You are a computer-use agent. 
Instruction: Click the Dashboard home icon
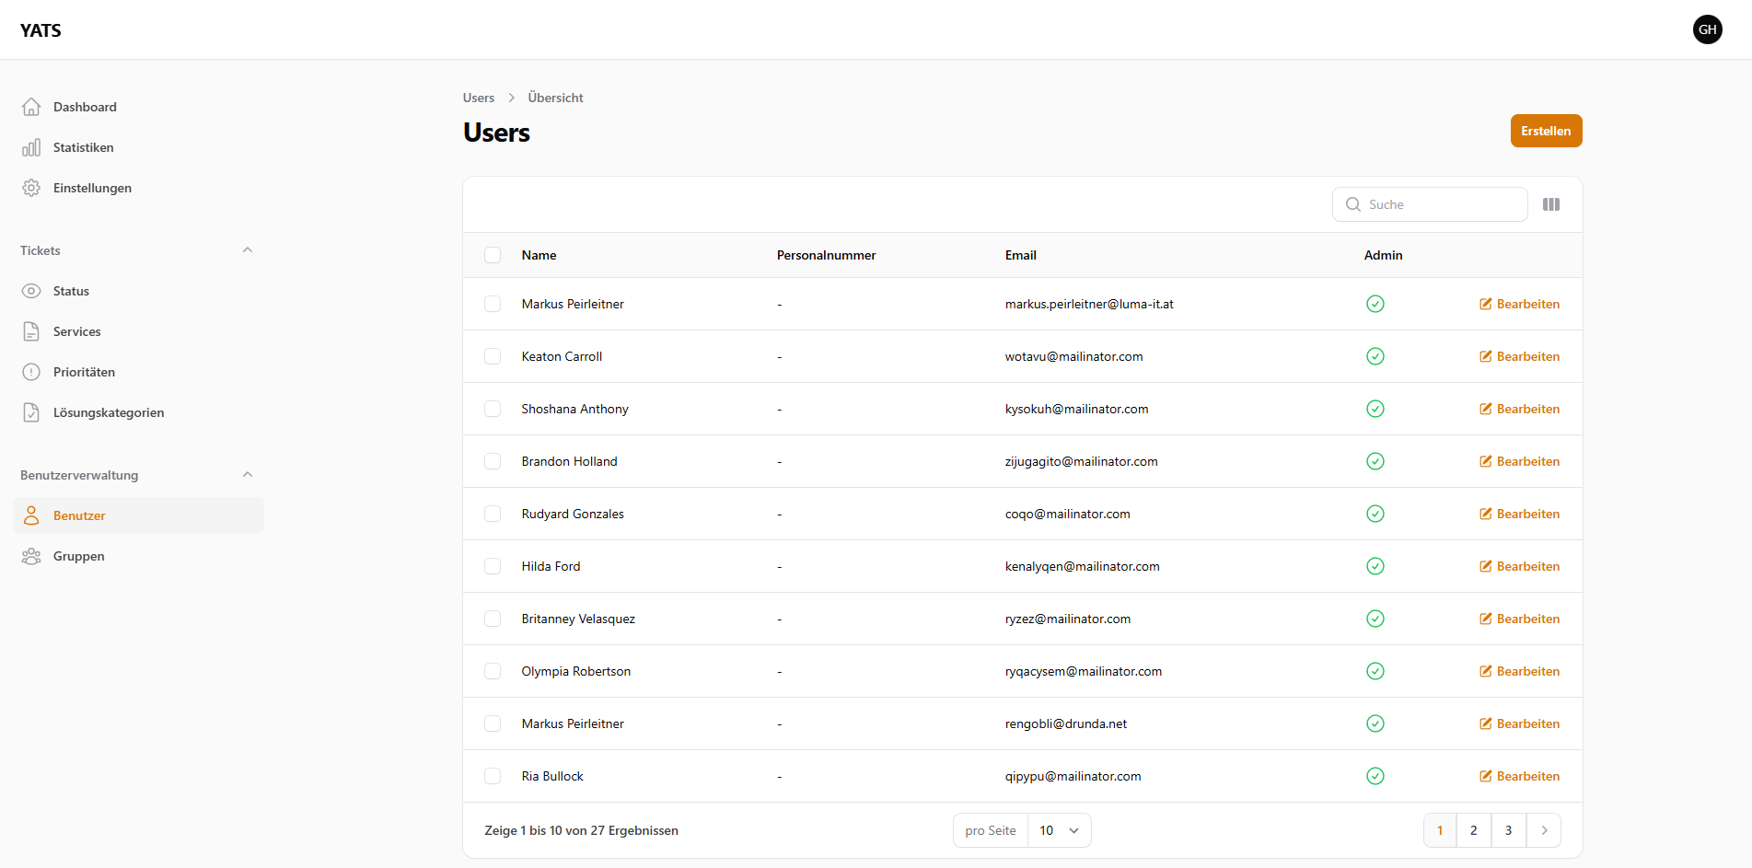31,107
